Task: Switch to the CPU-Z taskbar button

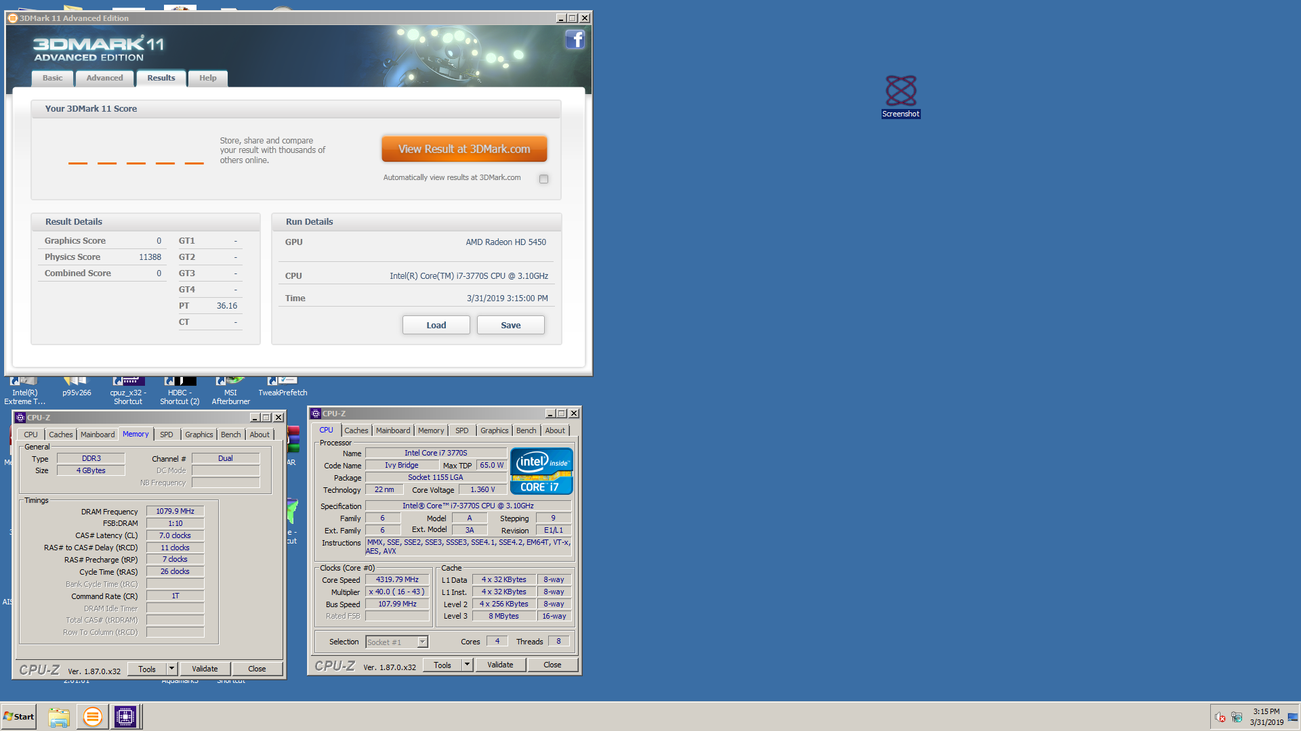Action: 125,717
